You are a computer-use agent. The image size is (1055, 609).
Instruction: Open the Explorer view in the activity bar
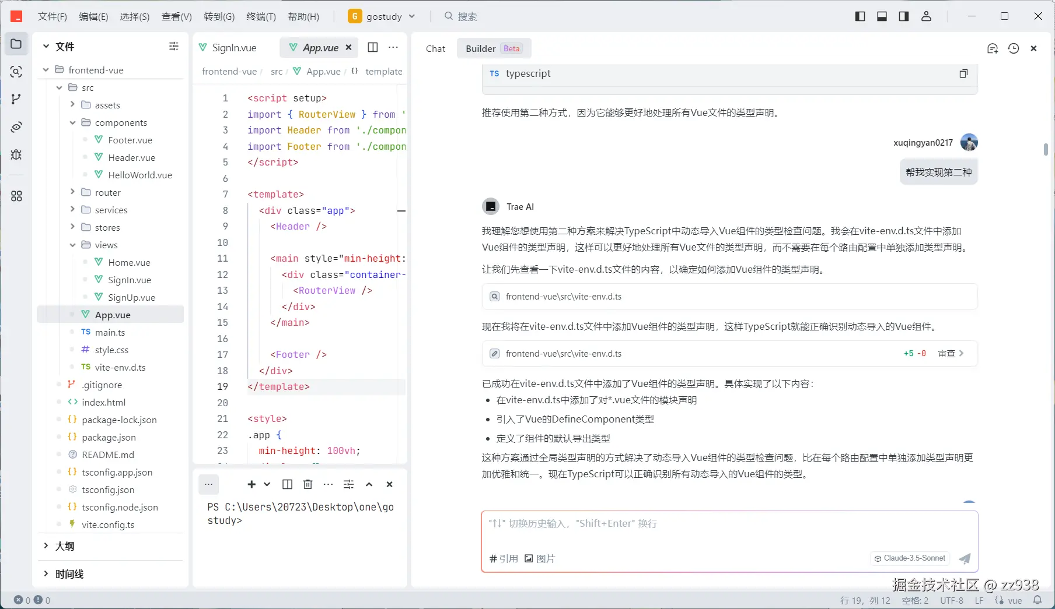click(16, 44)
